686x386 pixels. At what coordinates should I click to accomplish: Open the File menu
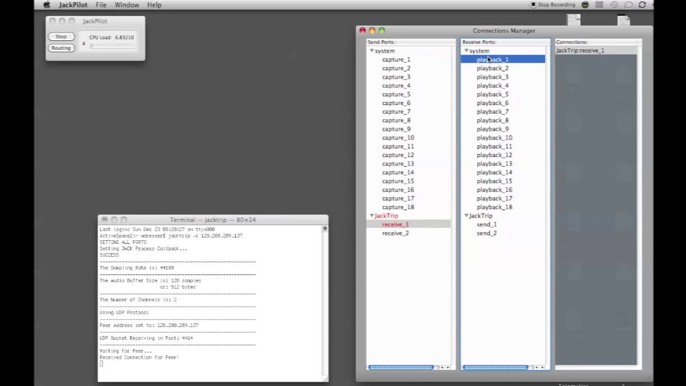(x=101, y=5)
